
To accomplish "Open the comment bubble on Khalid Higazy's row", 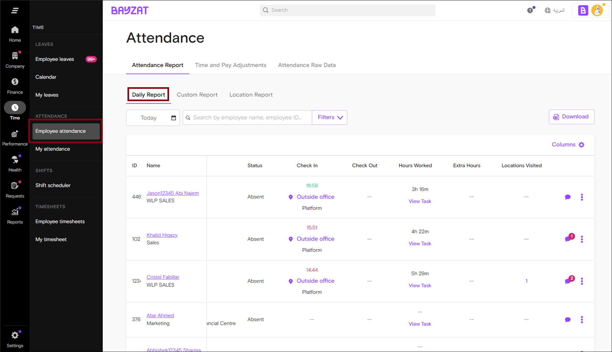I will [x=568, y=239].
